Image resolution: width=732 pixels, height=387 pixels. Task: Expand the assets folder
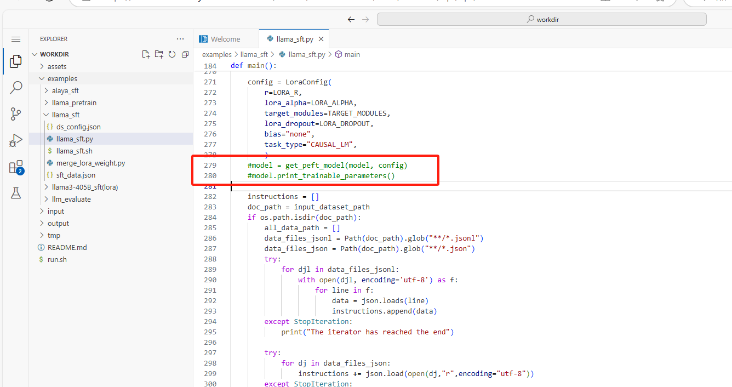[x=56, y=66]
